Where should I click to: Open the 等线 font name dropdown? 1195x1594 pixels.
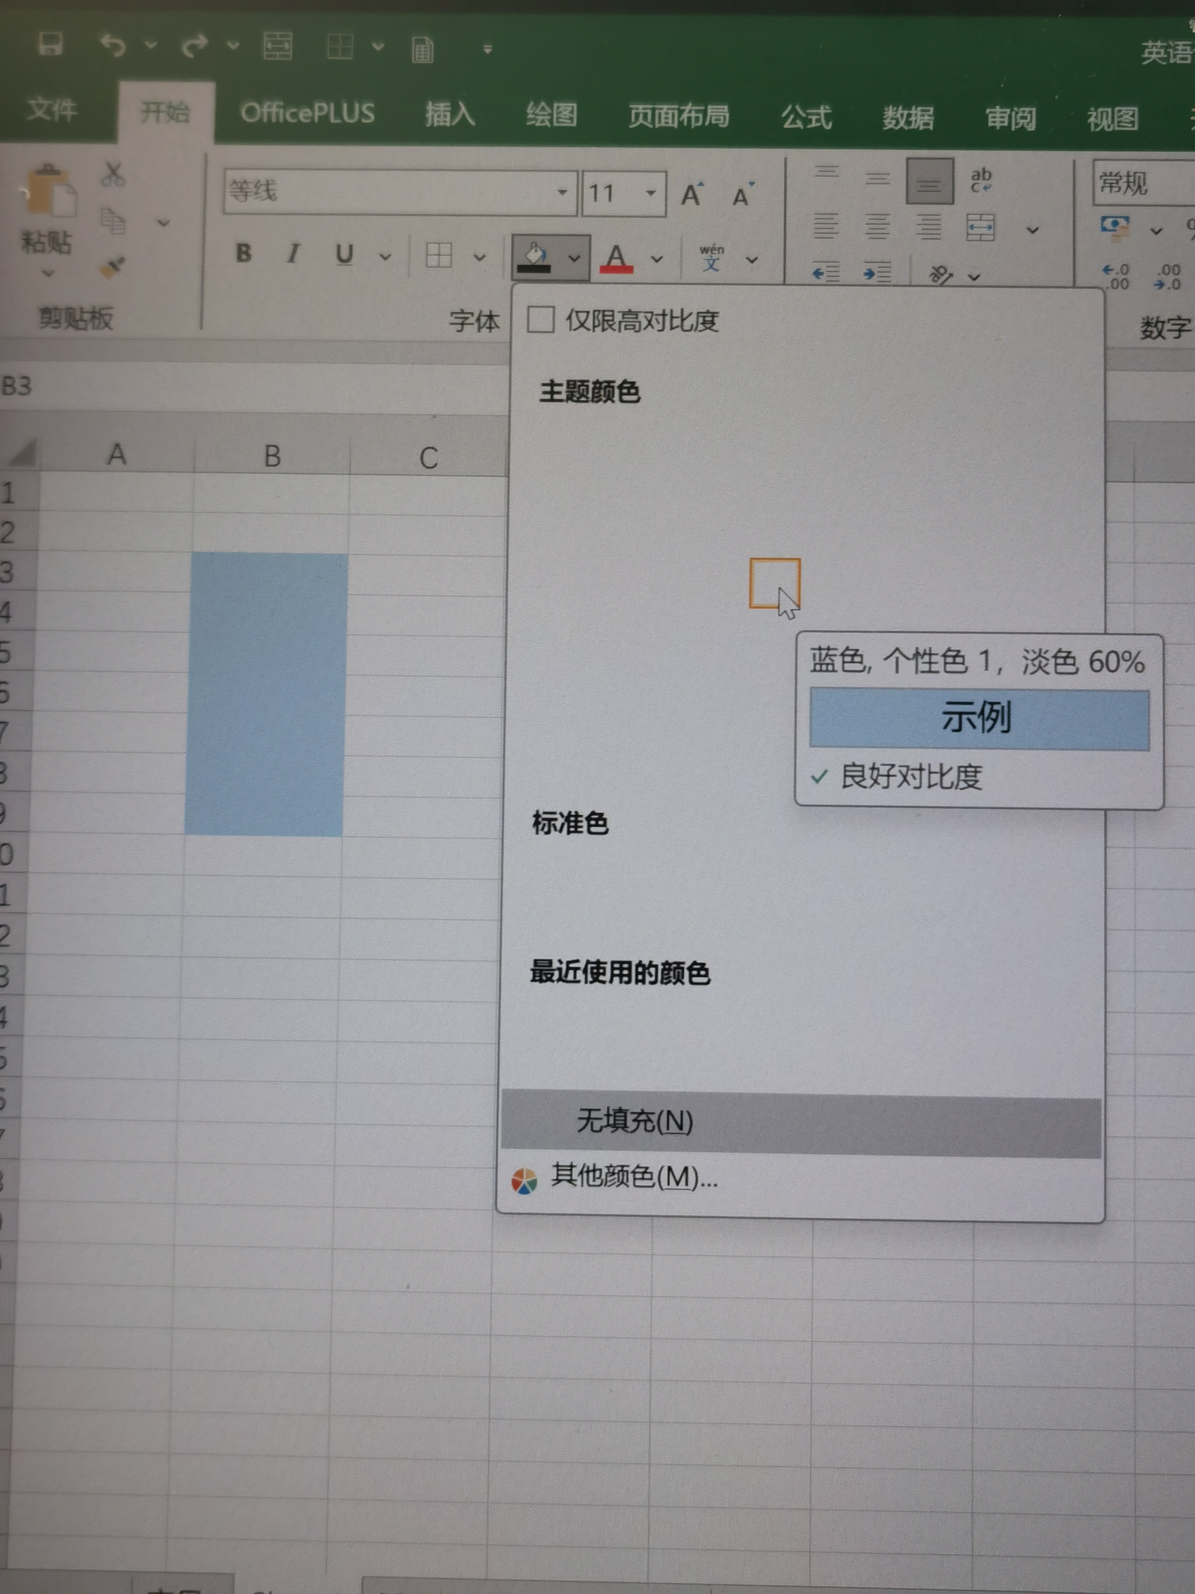562,192
